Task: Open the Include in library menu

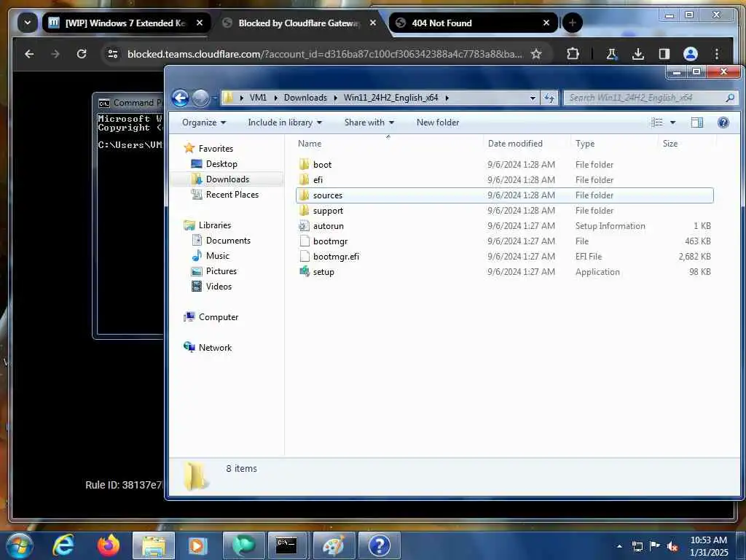Action: click(x=285, y=122)
